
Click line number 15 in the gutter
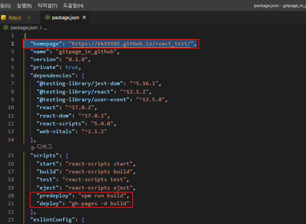pyautogui.click(x=11, y=155)
